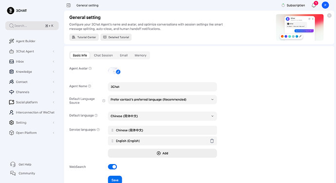Viewport: 336px width, 183px height.
Task: Expand the Social platform submenu chevron
Action: [x=54, y=102]
